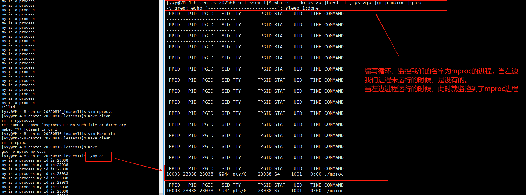The image size is (526, 195).
Task: Select the 'gcc -o mproc mproc.c' line
Action: tap(24, 152)
